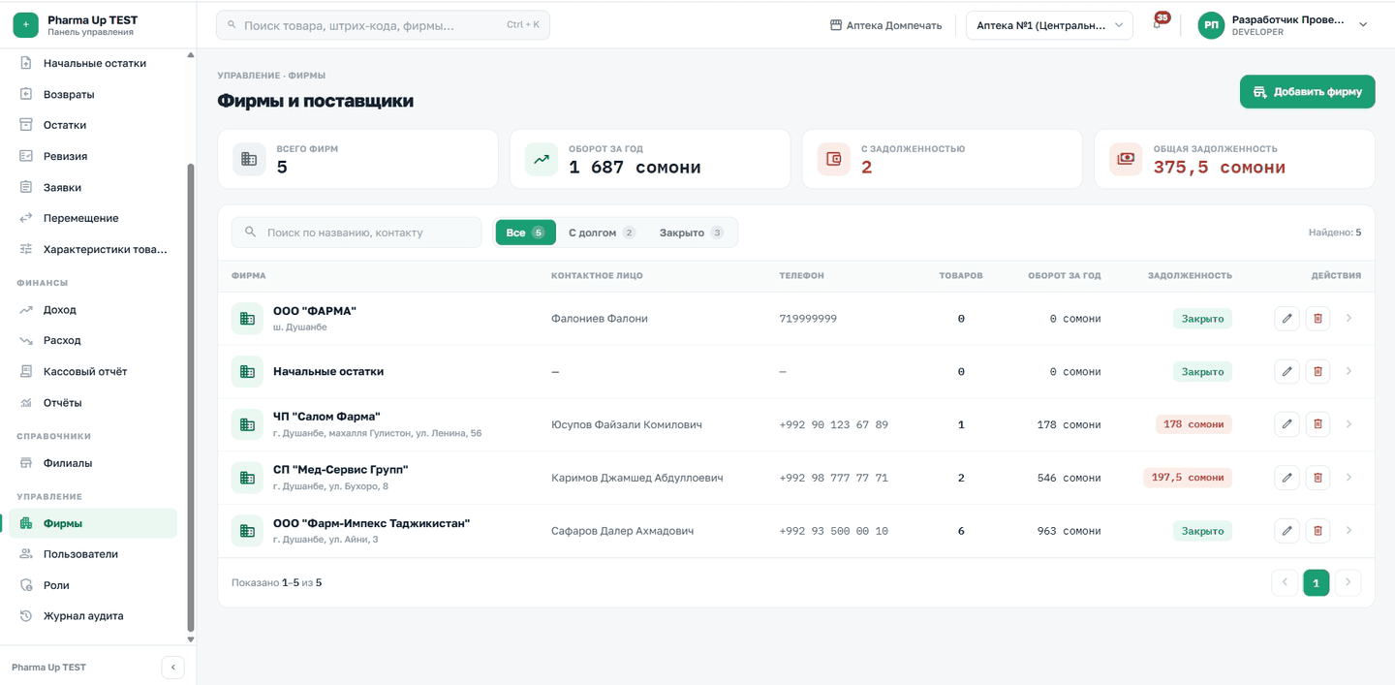Click the Аптека Домпечать link in header
The height and width of the screenshot is (685, 1395).
[x=885, y=25]
